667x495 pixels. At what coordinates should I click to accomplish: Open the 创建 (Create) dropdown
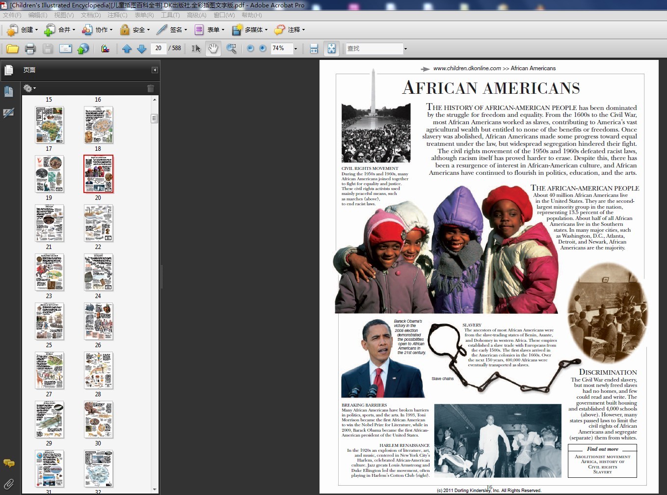(x=22, y=30)
